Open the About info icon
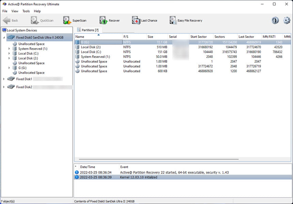The width and height of the screenshot is (293, 204). pos(275,20)
